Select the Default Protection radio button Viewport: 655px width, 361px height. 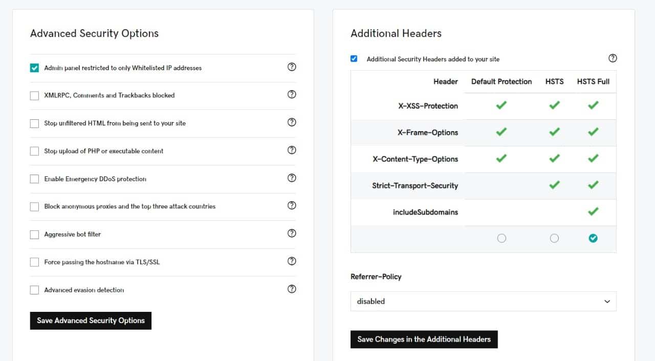click(x=501, y=238)
